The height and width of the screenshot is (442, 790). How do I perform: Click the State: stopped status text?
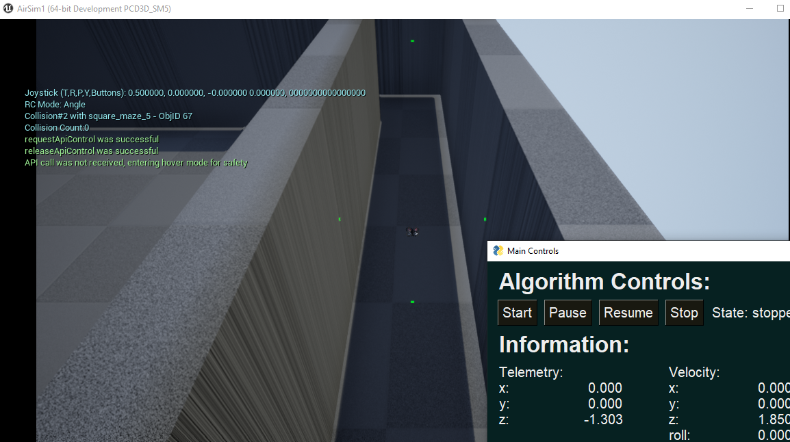coord(751,312)
